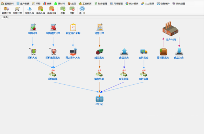Open 采购入库 from the toolbar
The height and width of the screenshot is (134, 204).
coord(29,10)
